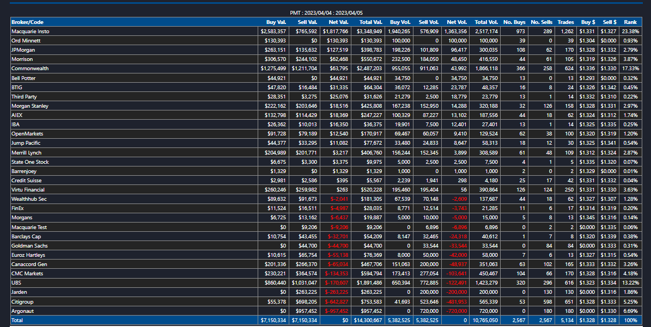
Task: Select the Euroz Hartleys broker name
Action: pyautogui.click(x=28, y=255)
